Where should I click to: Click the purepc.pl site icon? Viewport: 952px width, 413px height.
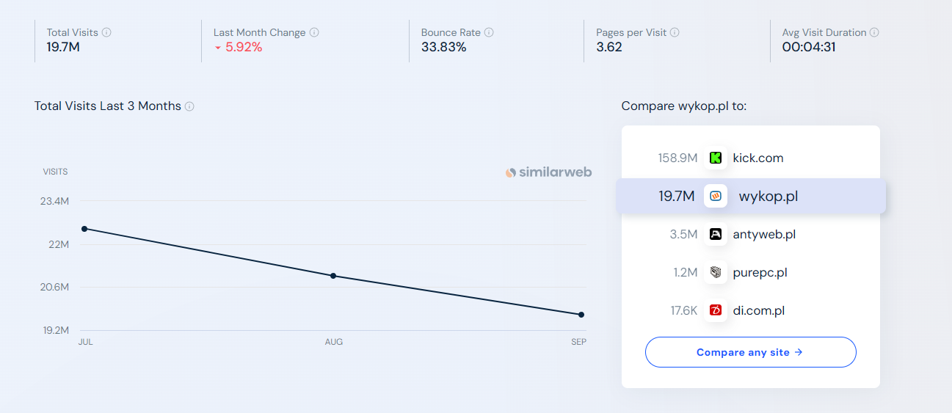[x=716, y=273]
